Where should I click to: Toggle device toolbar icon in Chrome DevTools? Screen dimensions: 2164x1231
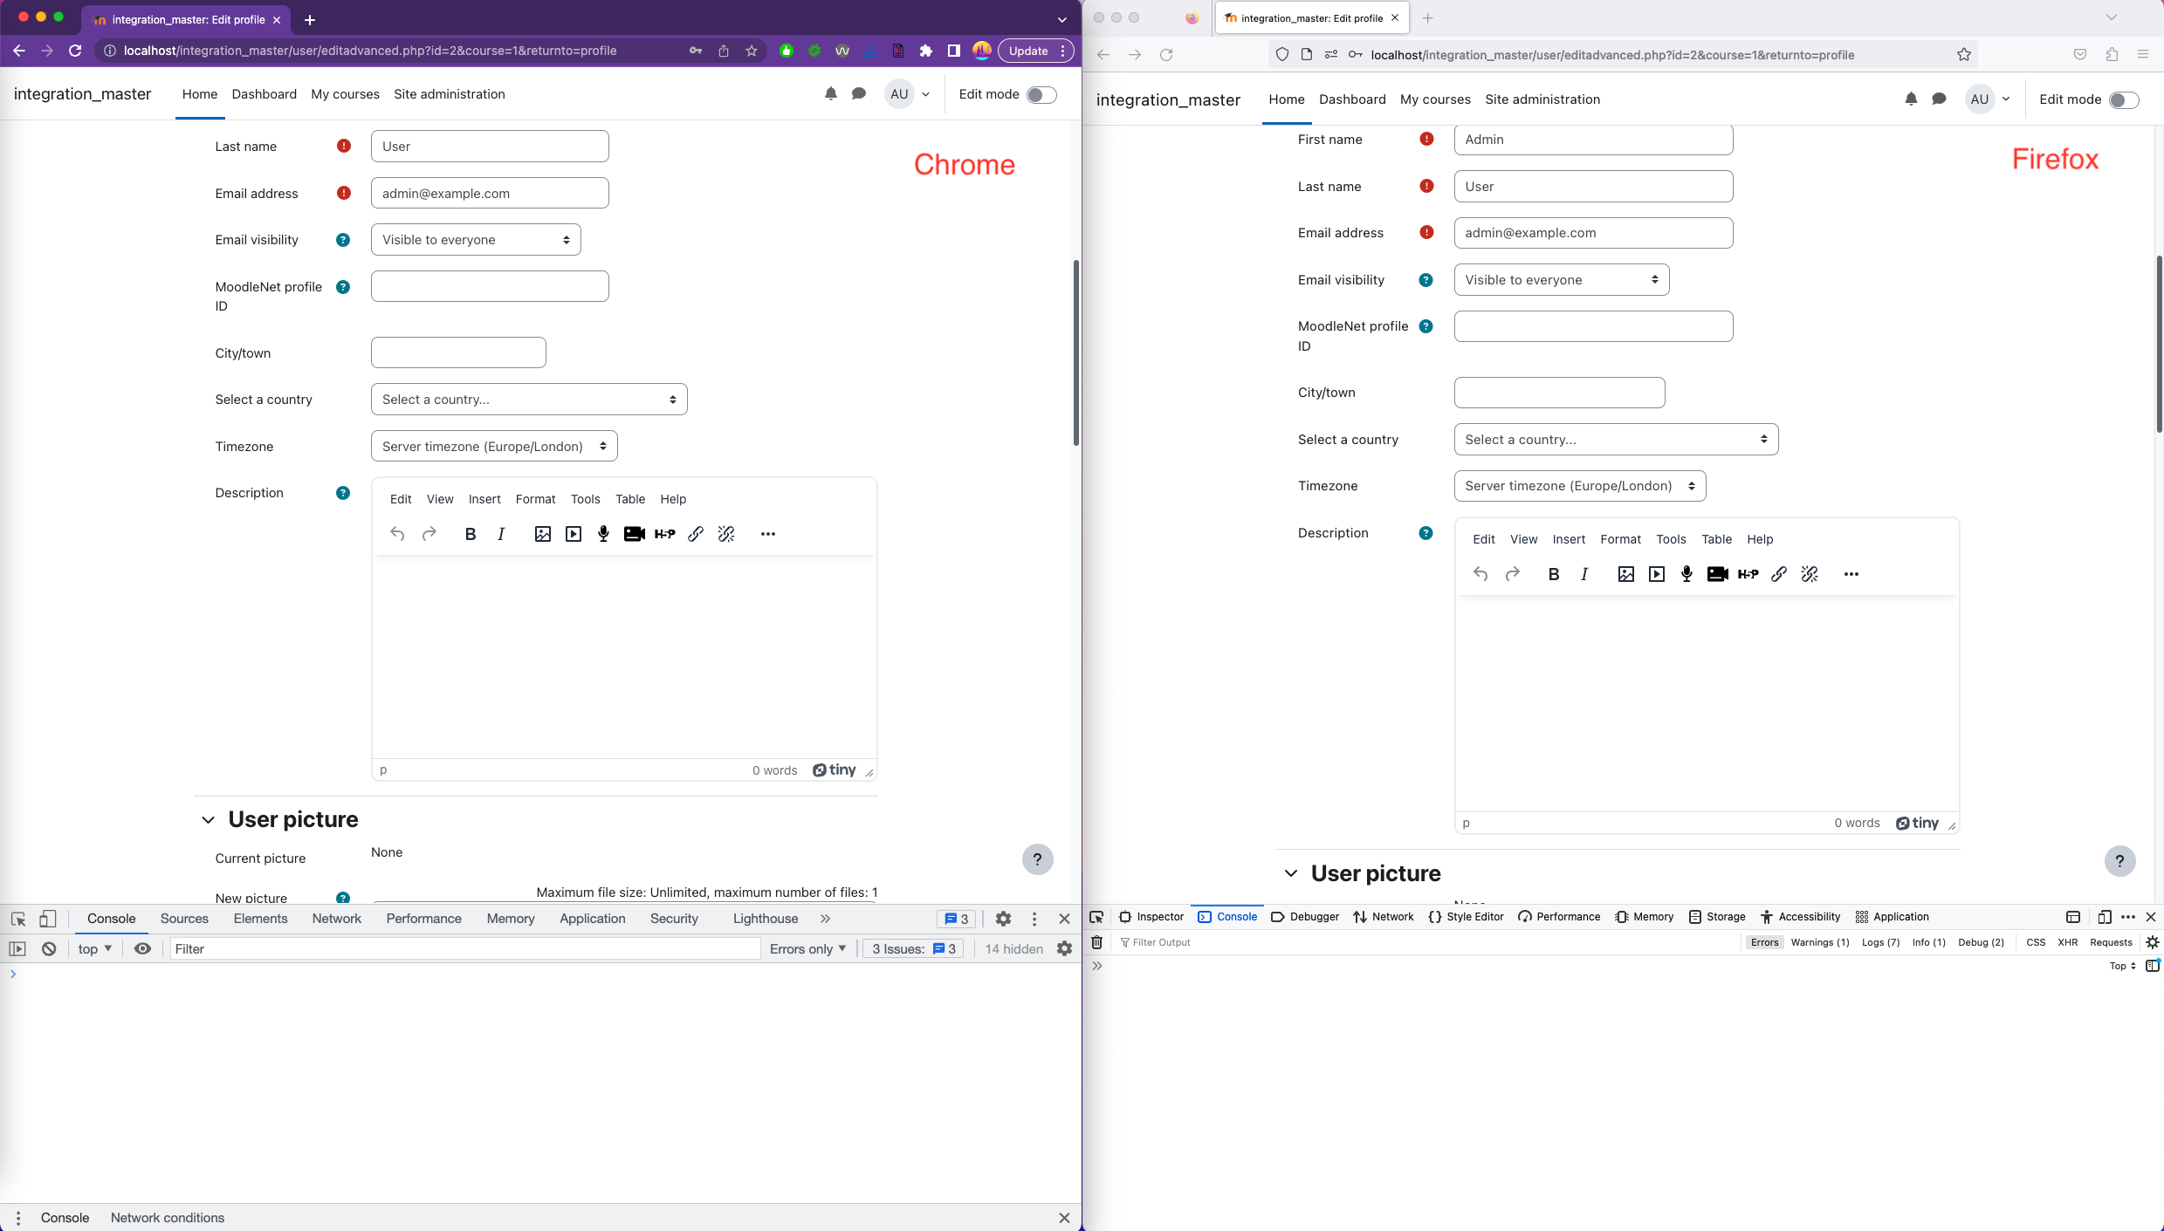point(48,919)
